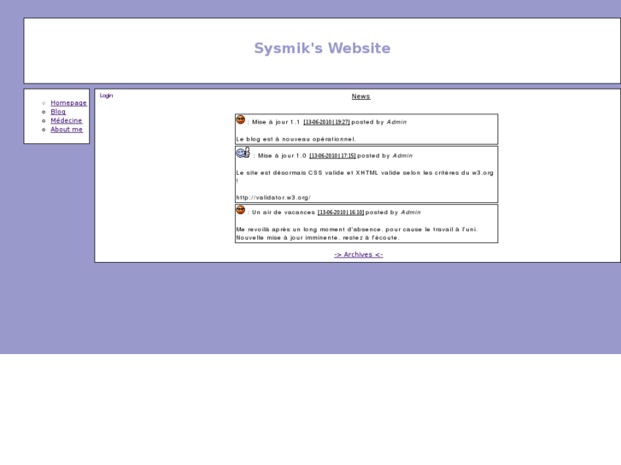Click the date stamp 13-06-2010 16:10
Screen dimensions: 621x465
click(341, 212)
